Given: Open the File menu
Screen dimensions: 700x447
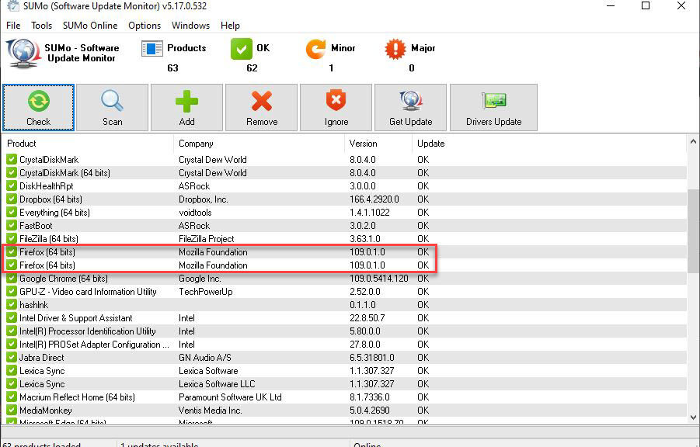Looking at the screenshot, I should pyautogui.click(x=13, y=26).
